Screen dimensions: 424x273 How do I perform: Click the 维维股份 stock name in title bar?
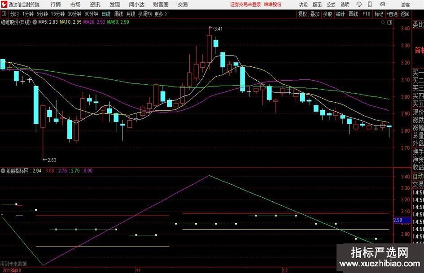[273, 4]
